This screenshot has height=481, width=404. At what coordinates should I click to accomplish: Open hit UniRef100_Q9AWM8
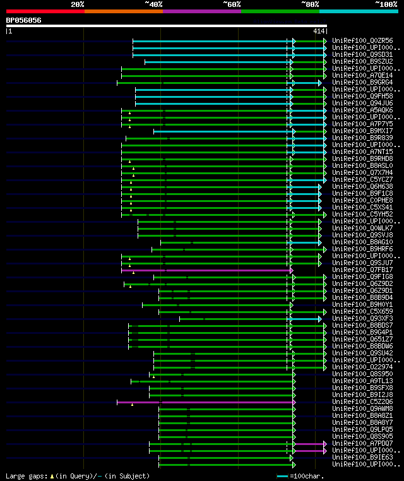[362, 409]
